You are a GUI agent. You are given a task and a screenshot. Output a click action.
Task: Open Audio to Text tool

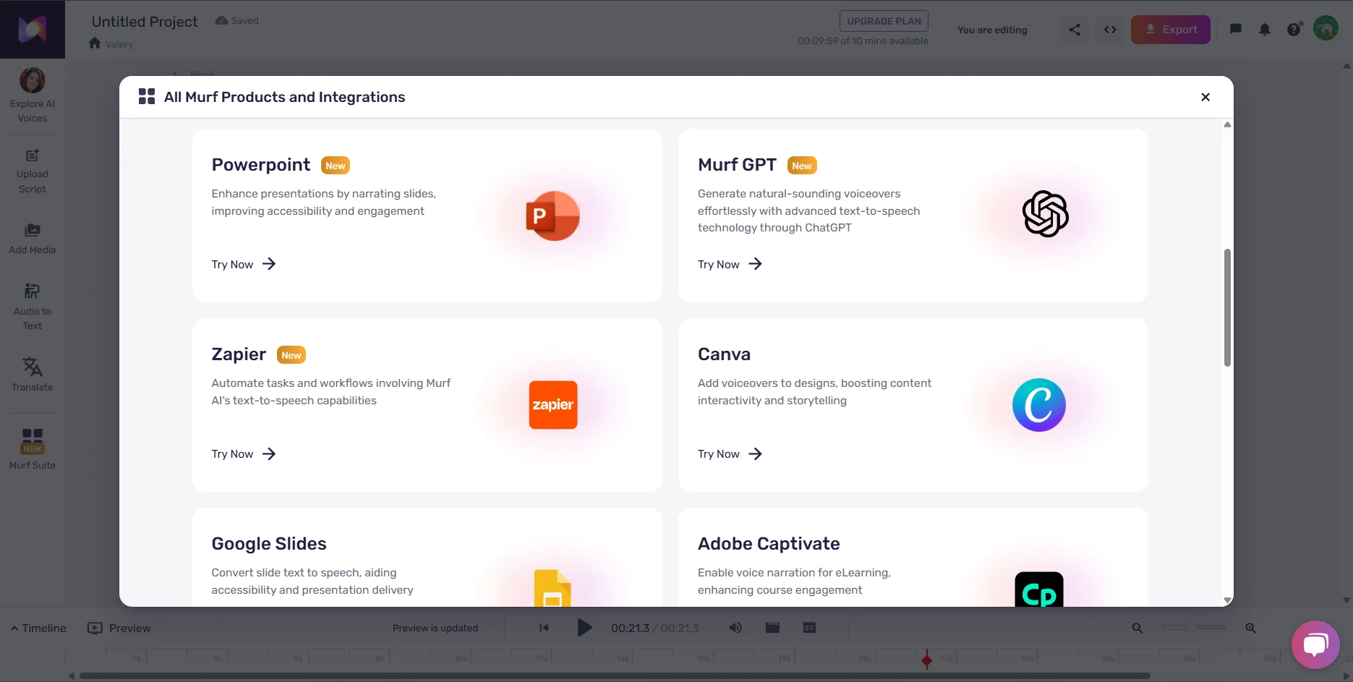[x=33, y=306]
